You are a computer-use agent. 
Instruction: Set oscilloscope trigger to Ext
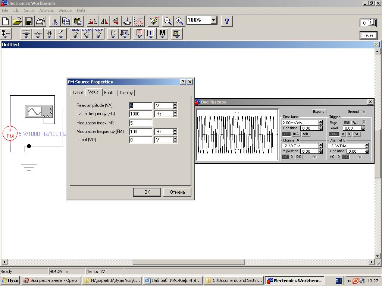coord(356,134)
